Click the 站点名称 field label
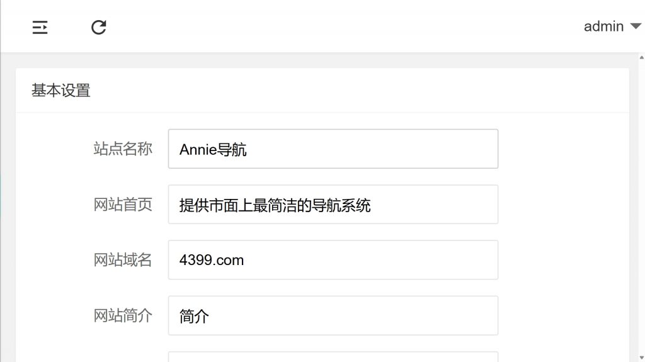This screenshot has height=362, width=645. tap(123, 149)
